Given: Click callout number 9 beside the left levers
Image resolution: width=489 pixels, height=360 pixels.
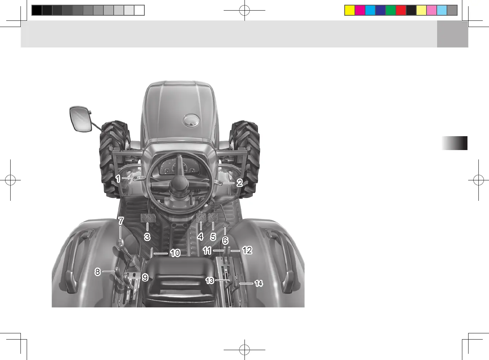Looking at the screenshot, I should click(x=145, y=278).
